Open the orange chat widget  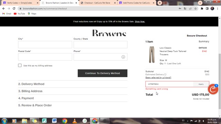(x=213, y=89)
